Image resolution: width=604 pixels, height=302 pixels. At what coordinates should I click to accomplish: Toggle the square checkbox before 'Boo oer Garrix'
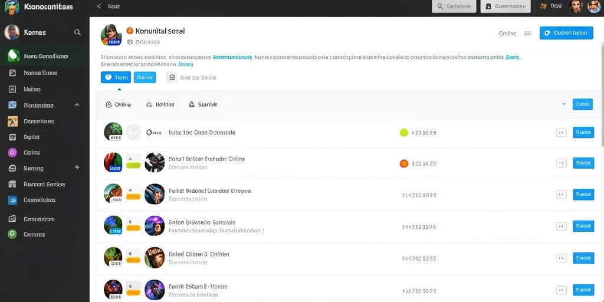pos(172,77)
